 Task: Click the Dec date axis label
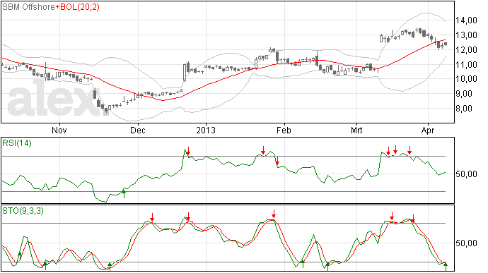(x=138, y=130)
